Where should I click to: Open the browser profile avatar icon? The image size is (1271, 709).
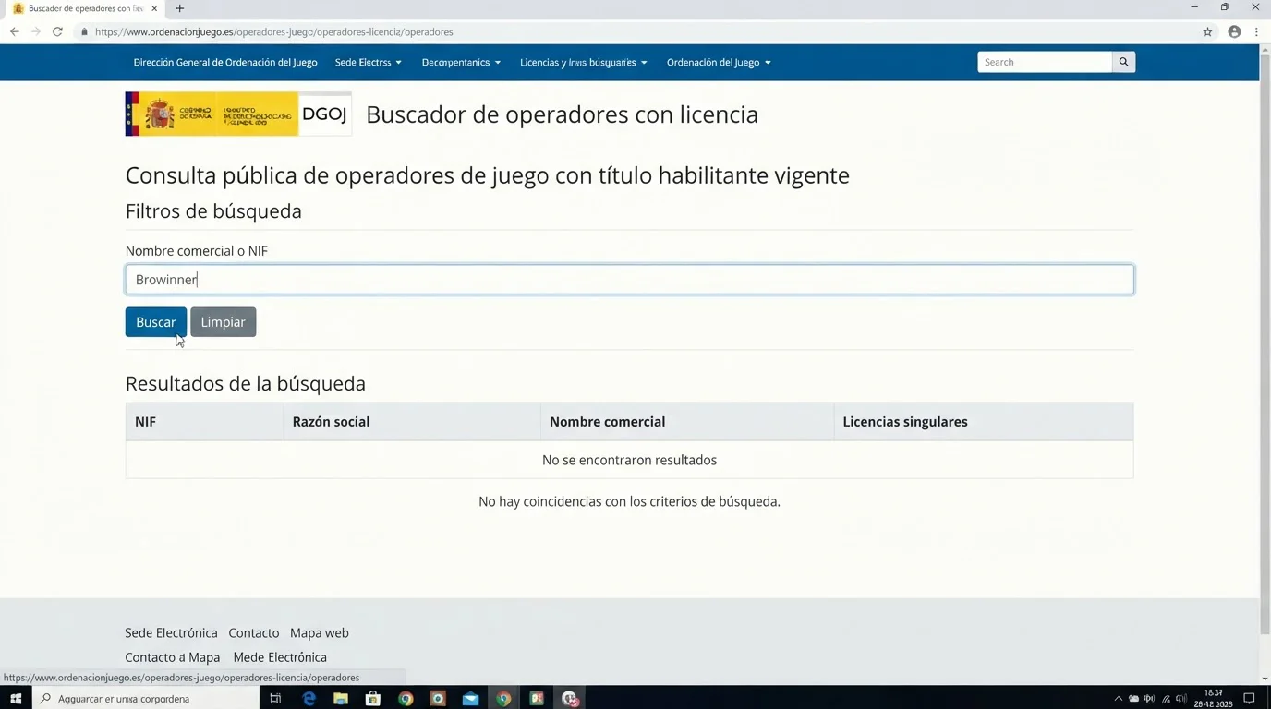pyautogui.click(x=1234, y=31)
